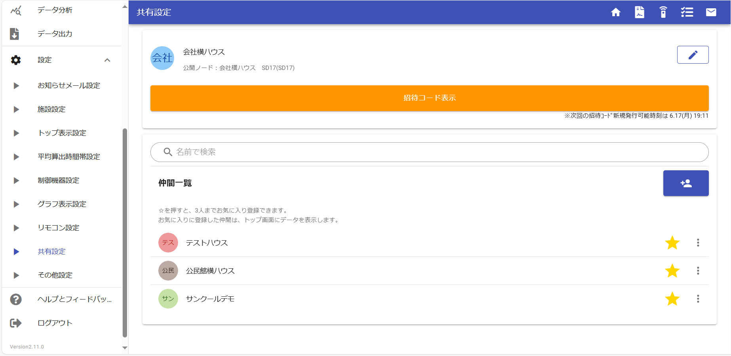731x356 pixels.
Task: Open その他設定 menu item
Action: (x=55, y=275)
